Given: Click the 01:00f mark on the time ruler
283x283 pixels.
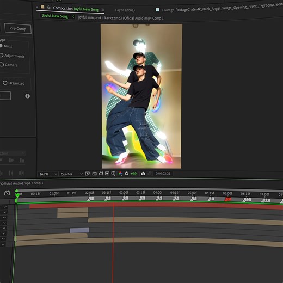Looking at the screenshot, I should click(x=54, y=193).
